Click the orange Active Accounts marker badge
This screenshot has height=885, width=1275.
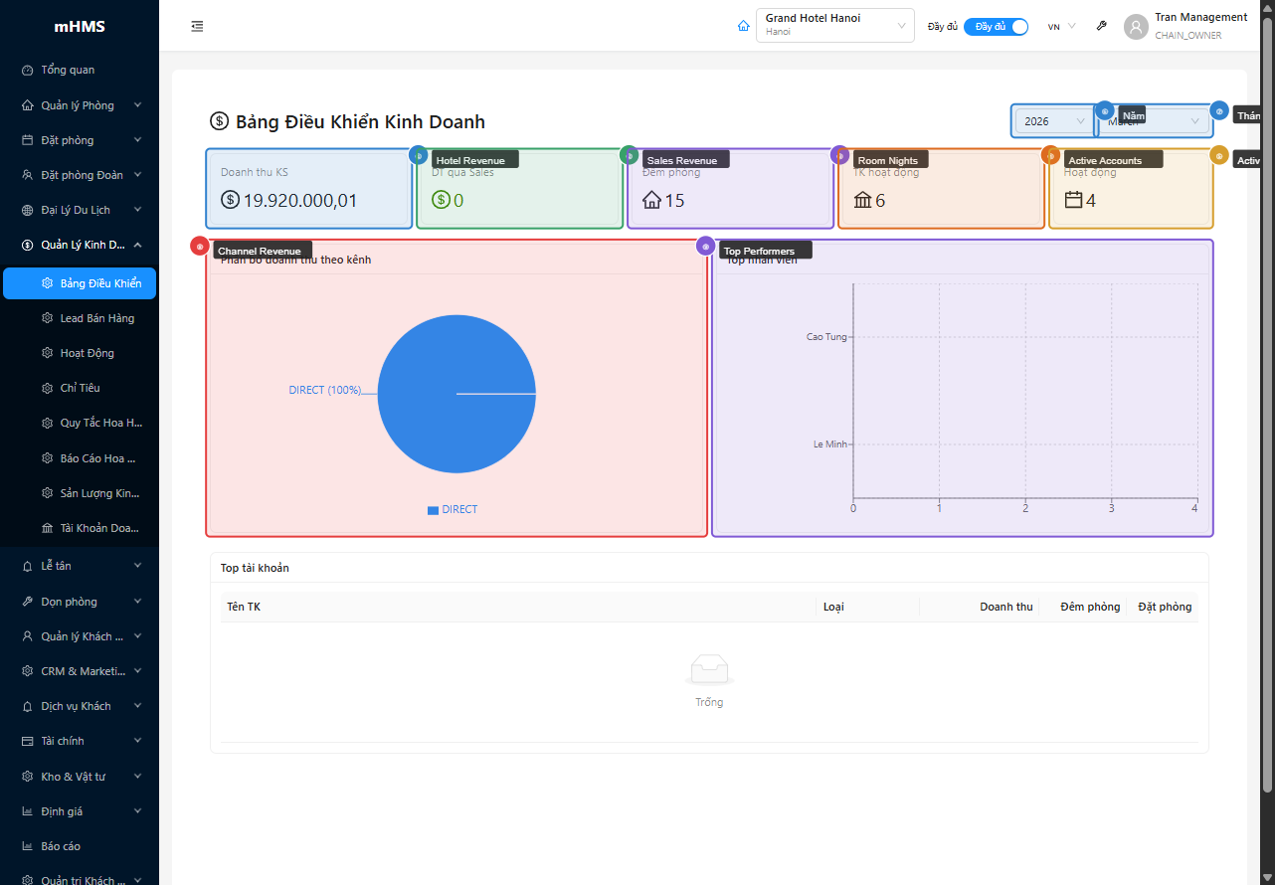click(1050, 155)
